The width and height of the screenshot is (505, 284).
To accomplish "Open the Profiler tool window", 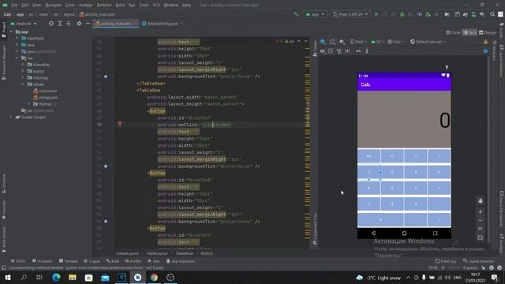I will [133, 261].
